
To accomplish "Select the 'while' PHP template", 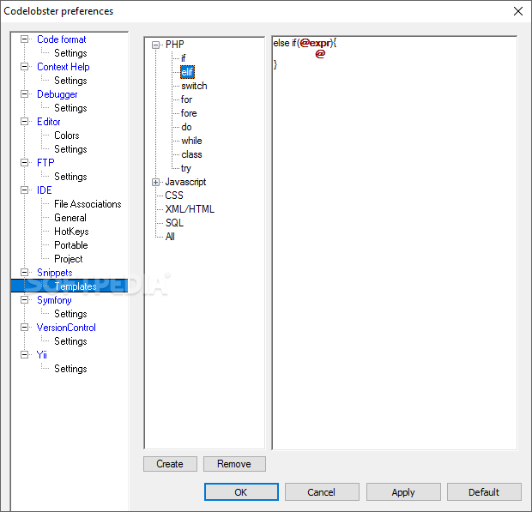I will click(x=191, y=141).
